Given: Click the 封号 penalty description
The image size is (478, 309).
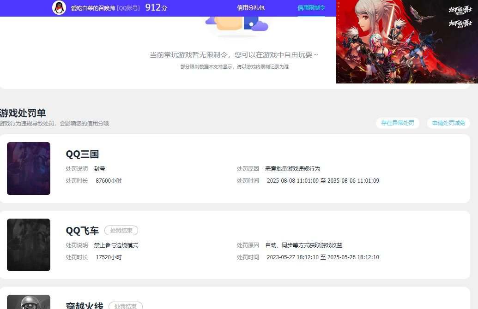Looking at the screenshot, I should click(100, 169).
